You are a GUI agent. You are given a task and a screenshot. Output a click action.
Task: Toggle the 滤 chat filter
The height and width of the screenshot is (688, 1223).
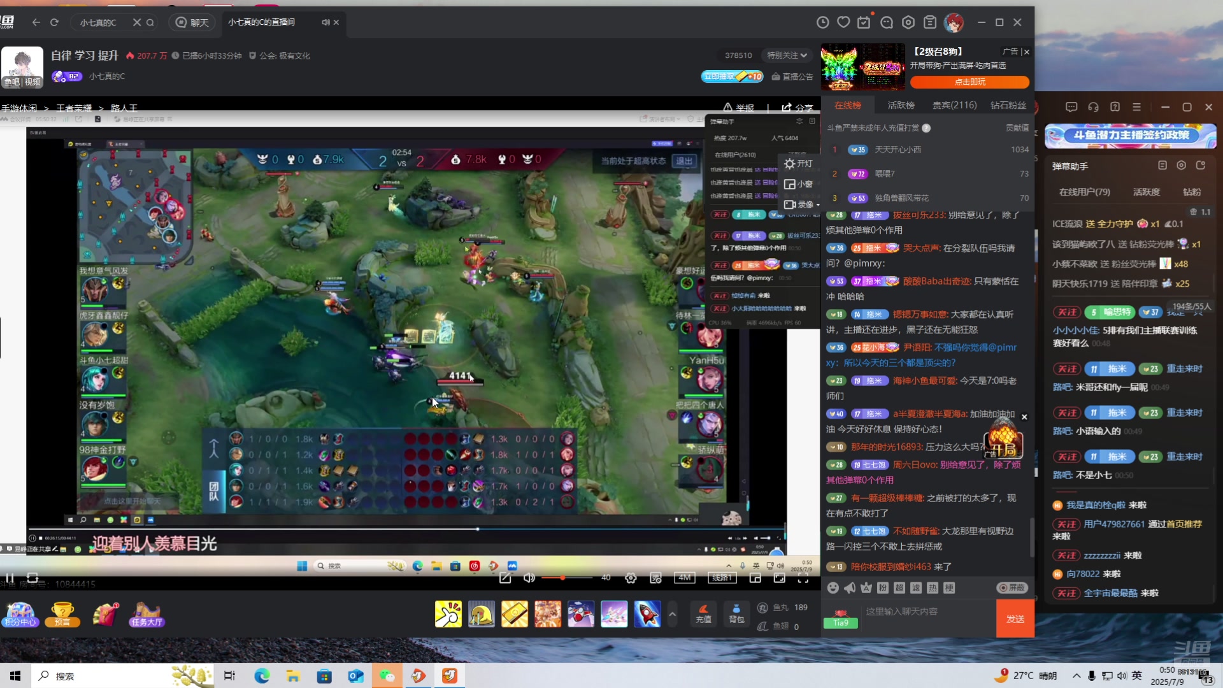point(916,588)
